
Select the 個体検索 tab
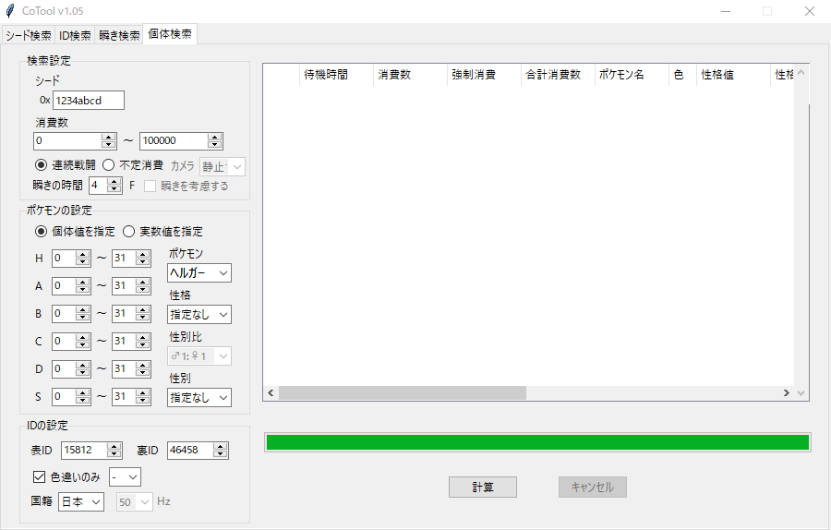click(170, 34)
